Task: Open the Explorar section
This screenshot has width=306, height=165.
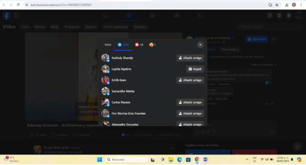Action: (x=91, y=27)
